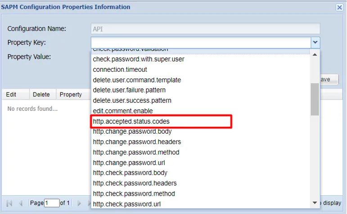Go to previous page in pager

(x=21, y=203)
